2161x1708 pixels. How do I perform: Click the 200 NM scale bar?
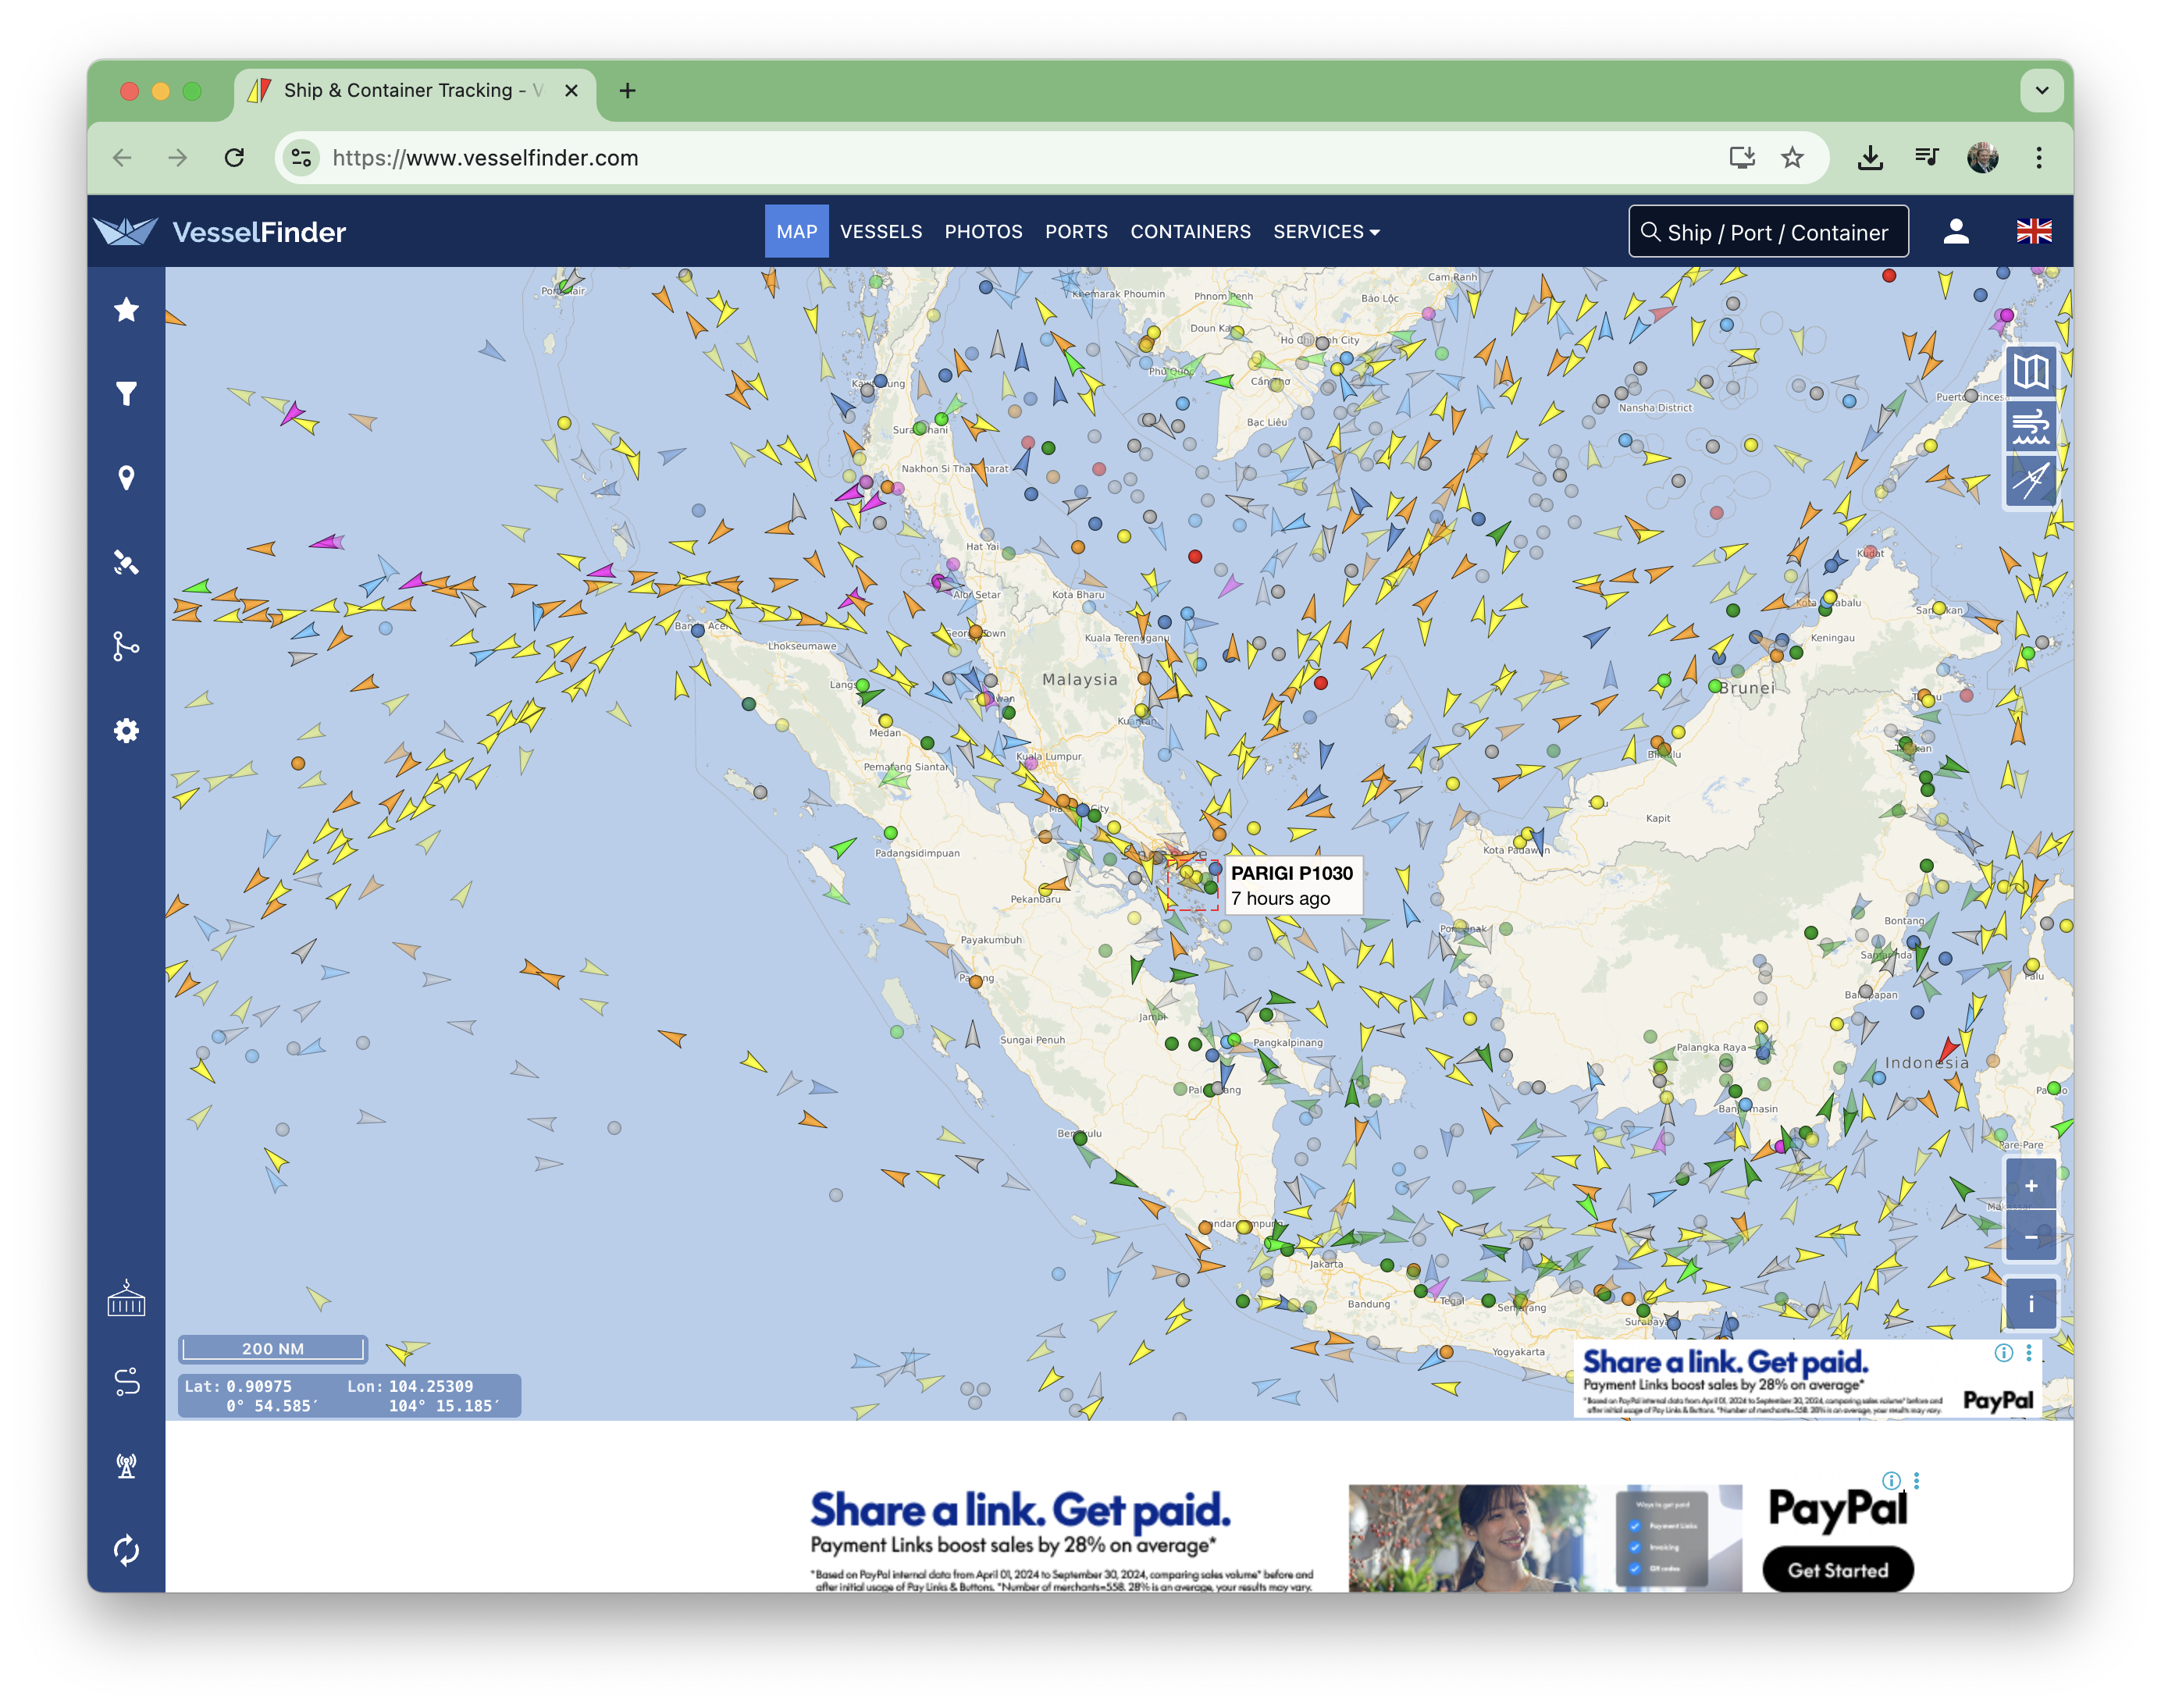tap(273, 1349)
